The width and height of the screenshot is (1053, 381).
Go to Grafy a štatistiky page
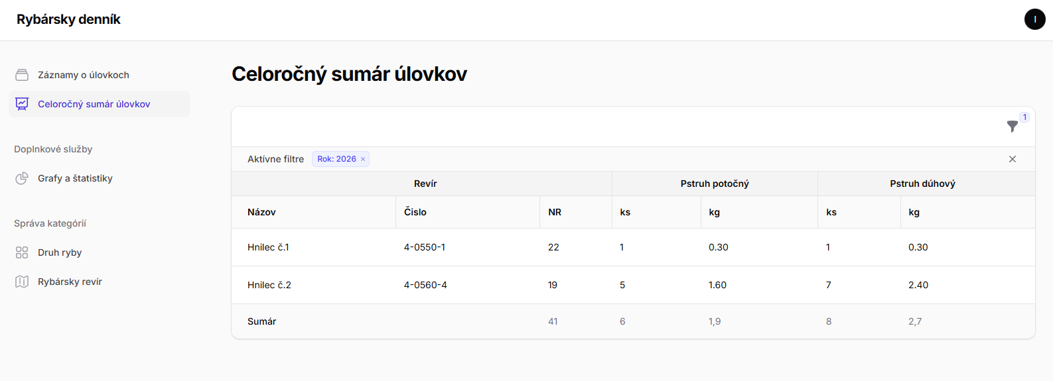pos(100,178)
